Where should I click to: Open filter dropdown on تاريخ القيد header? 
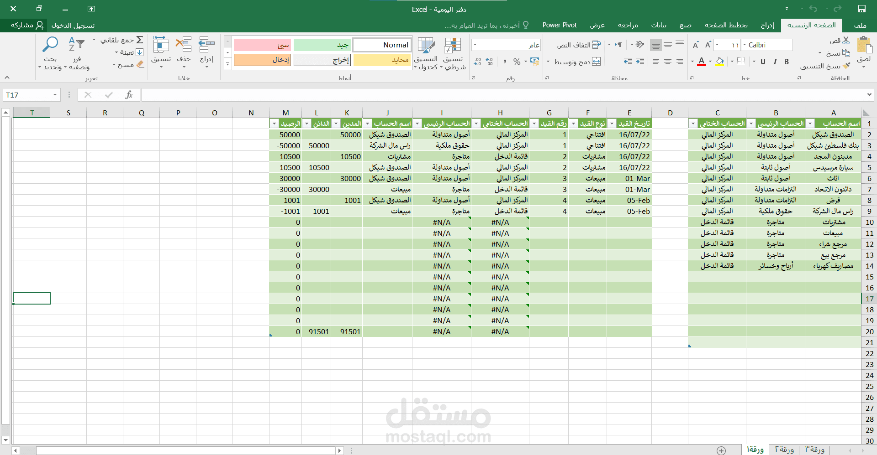point(612,124)
